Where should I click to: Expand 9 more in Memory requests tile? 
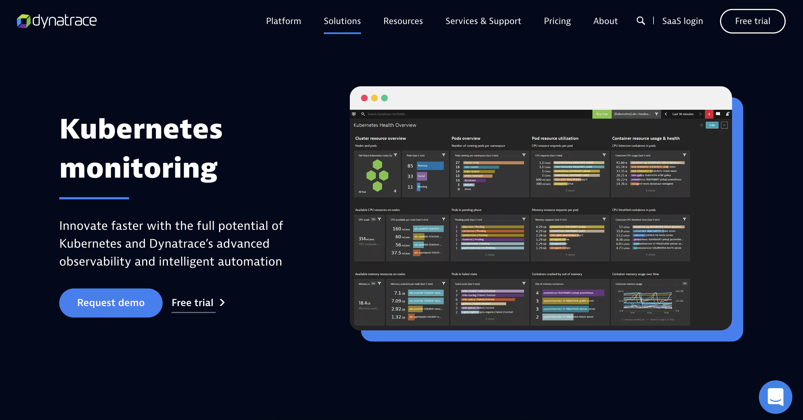point(570,255)
